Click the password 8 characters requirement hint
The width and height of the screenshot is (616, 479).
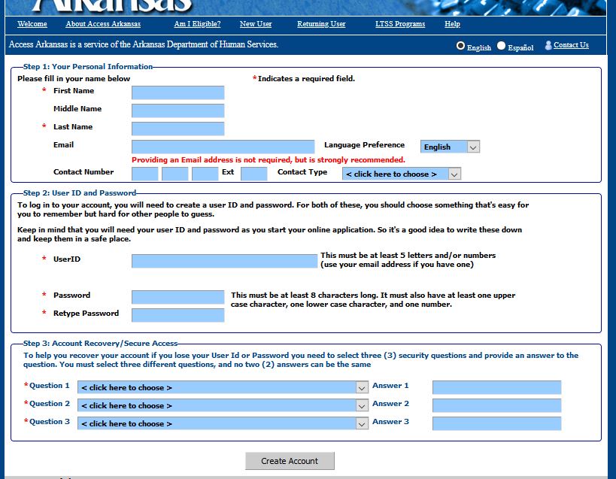click(x=373, y=299)
